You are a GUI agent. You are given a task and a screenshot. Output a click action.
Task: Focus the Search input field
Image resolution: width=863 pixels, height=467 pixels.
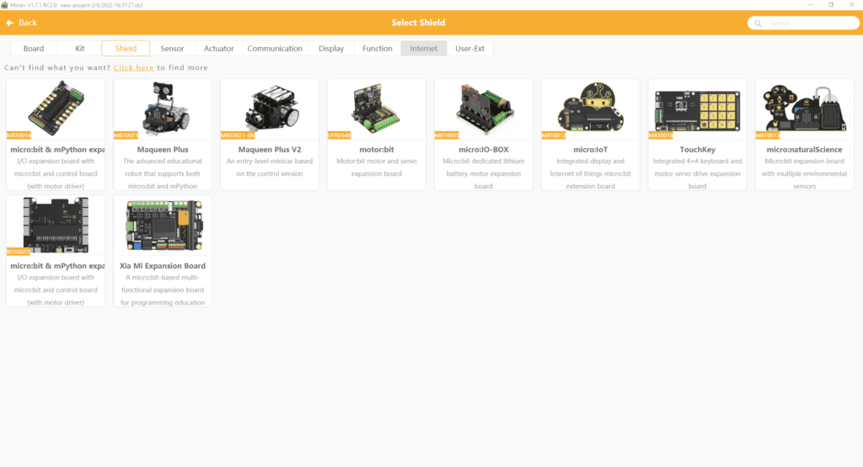pyautogui.click(x=803, y=23)
